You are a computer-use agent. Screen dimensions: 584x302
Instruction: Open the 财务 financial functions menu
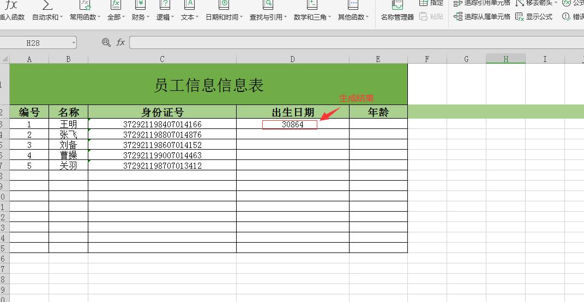[x=141, y=17]
